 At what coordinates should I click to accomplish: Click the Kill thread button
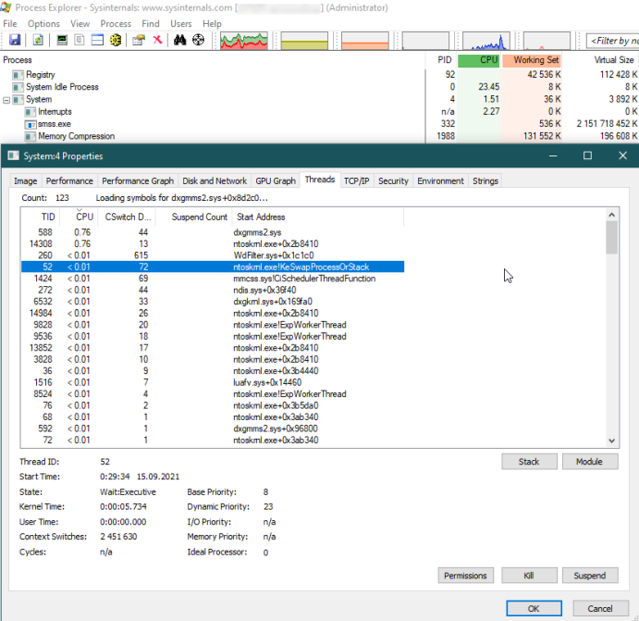(x=529, y=576)
